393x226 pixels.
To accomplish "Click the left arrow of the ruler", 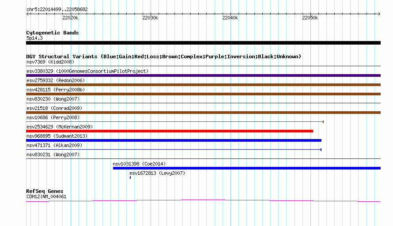I will tap(27, 14).
